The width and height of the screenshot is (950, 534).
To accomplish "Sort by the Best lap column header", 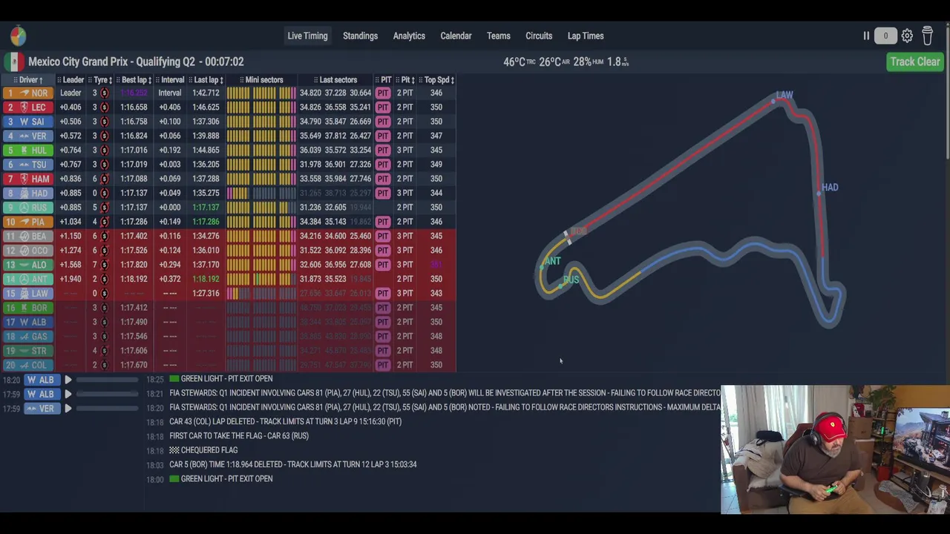I will [134, 79].
